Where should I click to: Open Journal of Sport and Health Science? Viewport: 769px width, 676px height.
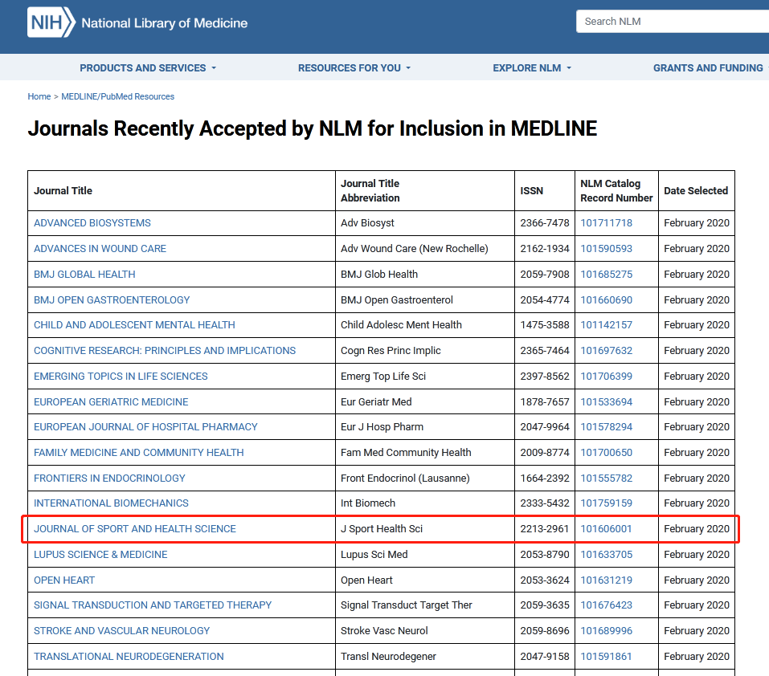point(135,529)
